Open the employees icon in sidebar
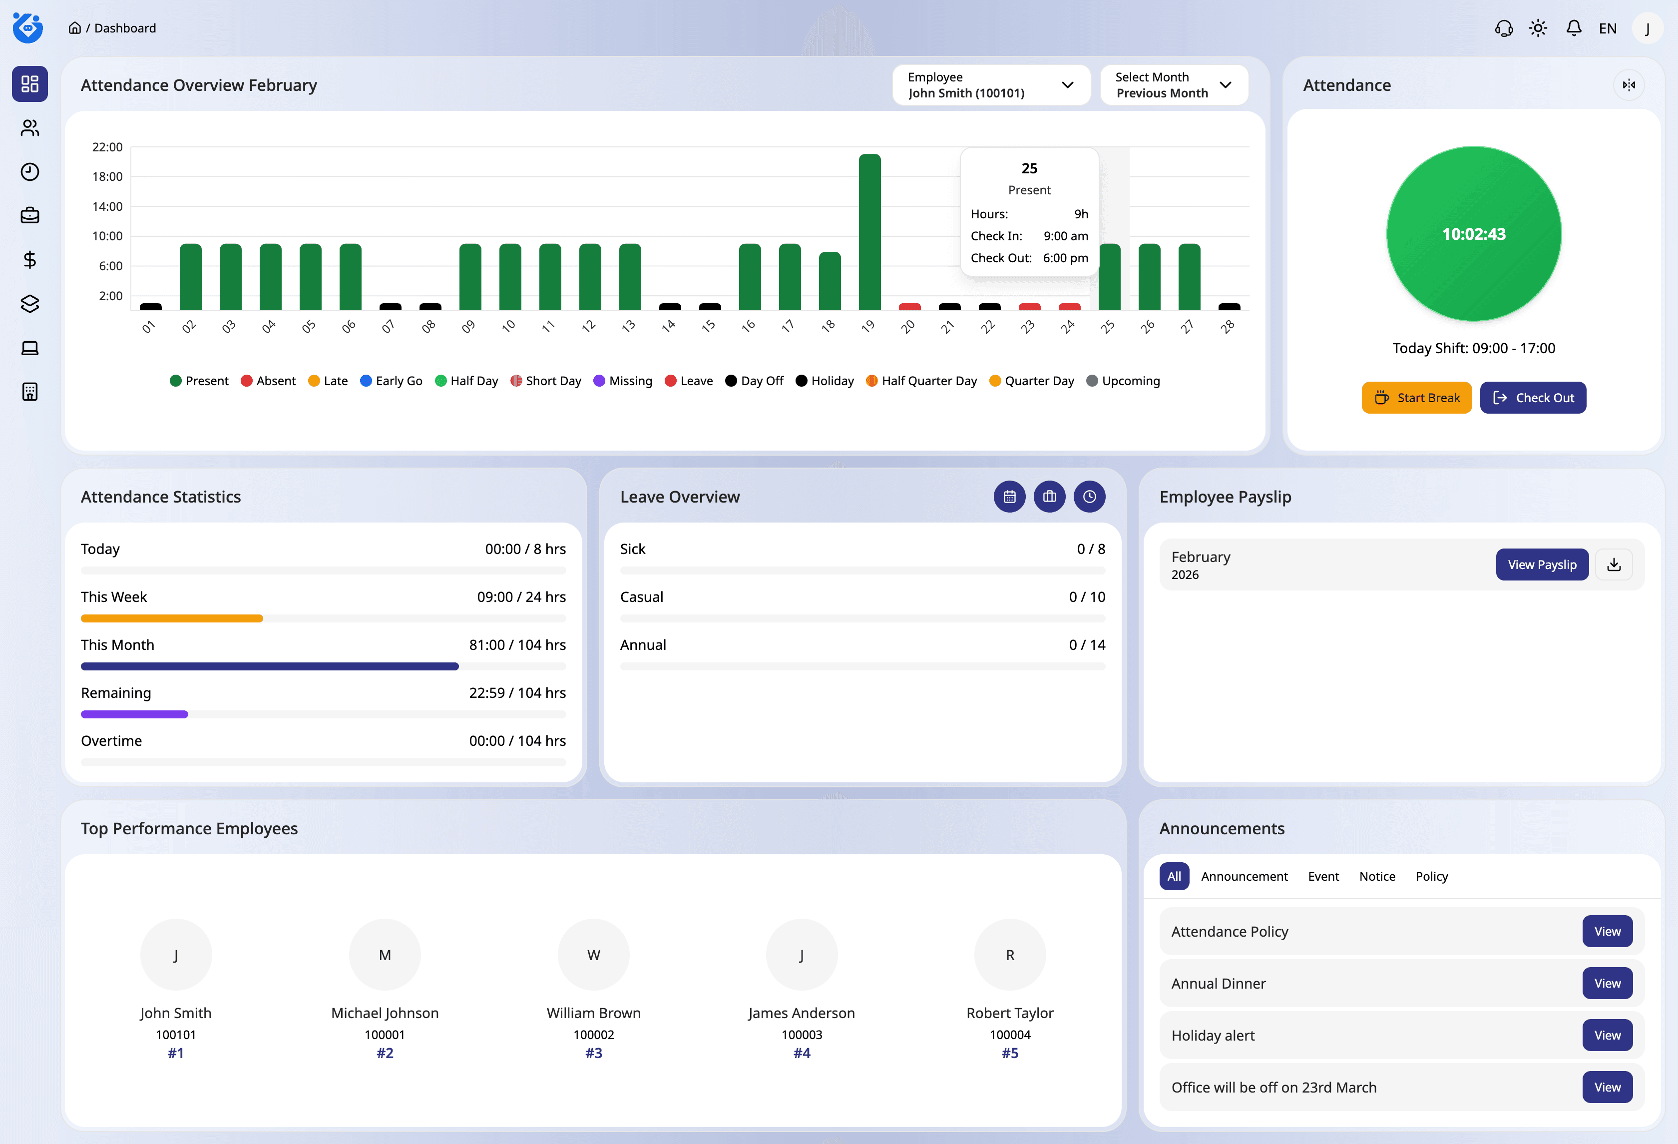 coord(29,128)
